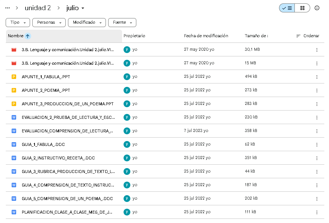The width and height of the screenshot is (329, 223).
Task: Open more actions for GUIA_1_FABULA_.DOC
Action: (x=317, y=144)
